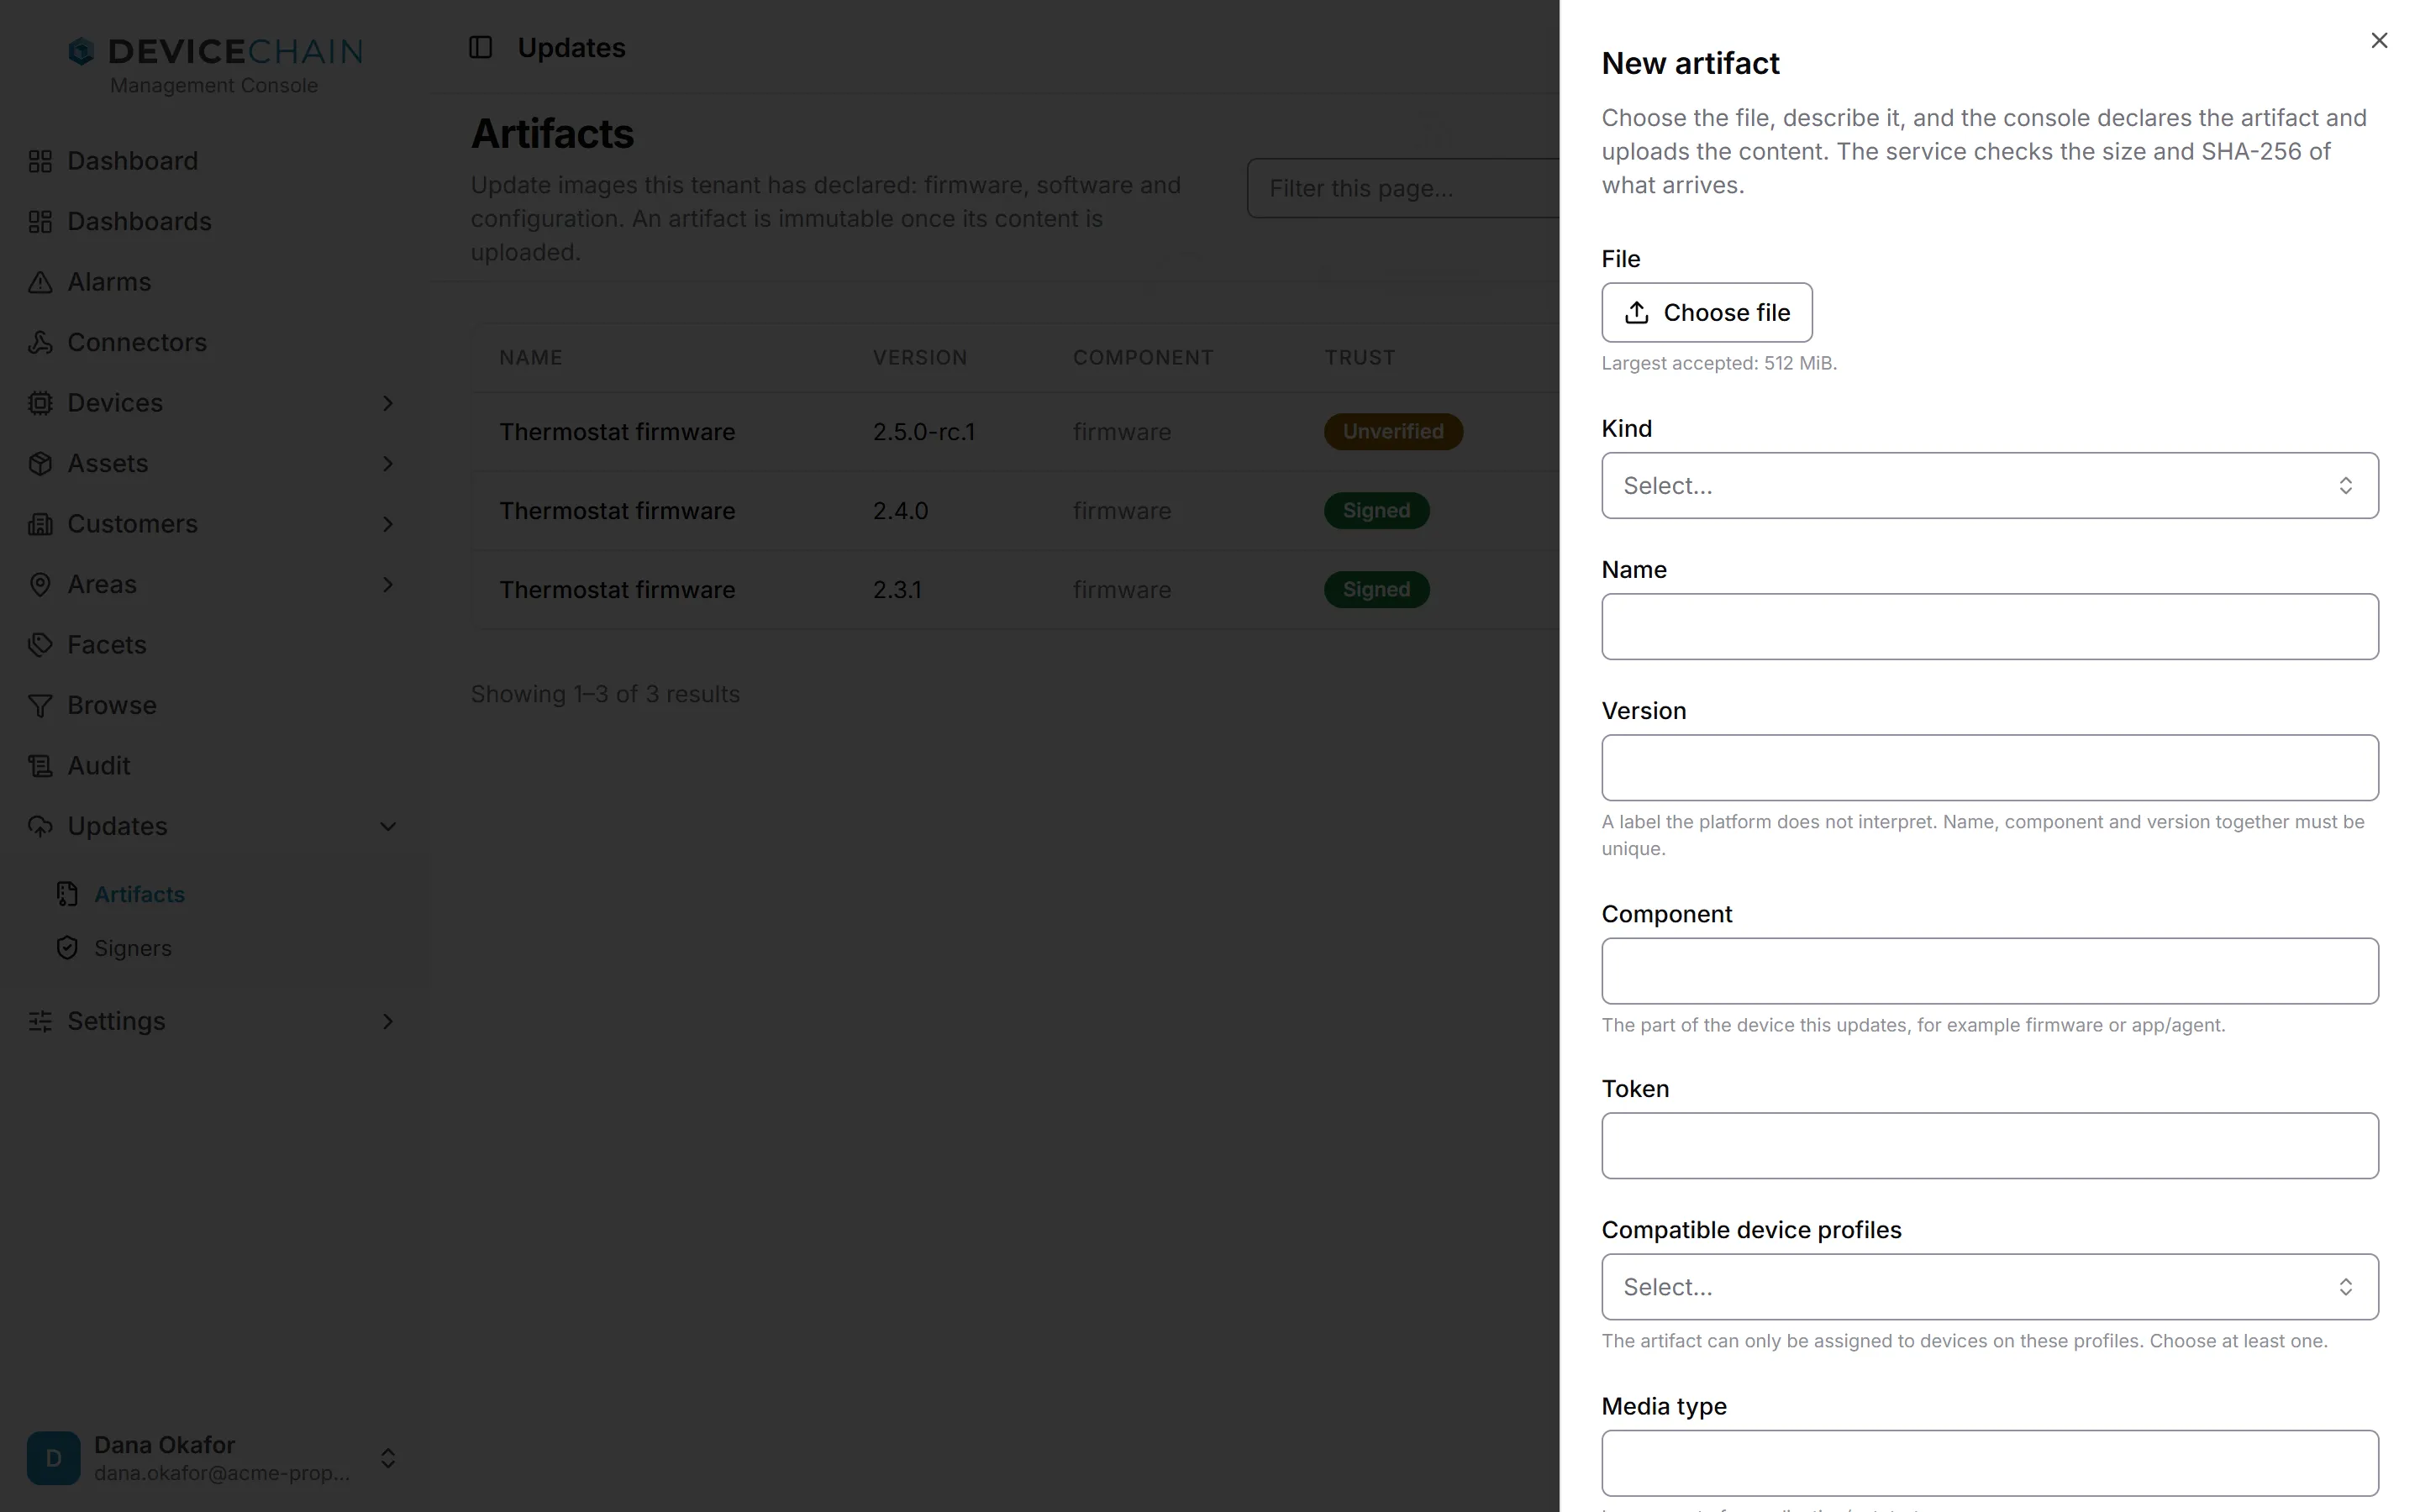Click version 2.4.0 table cell

coord(900,511)
